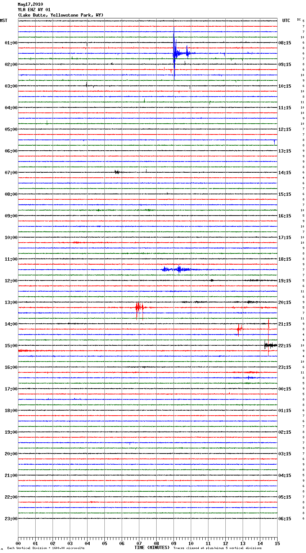Screen dimensions: 306x553
Task: Click the "15" minute axis tick label
Action: point(277,543)
